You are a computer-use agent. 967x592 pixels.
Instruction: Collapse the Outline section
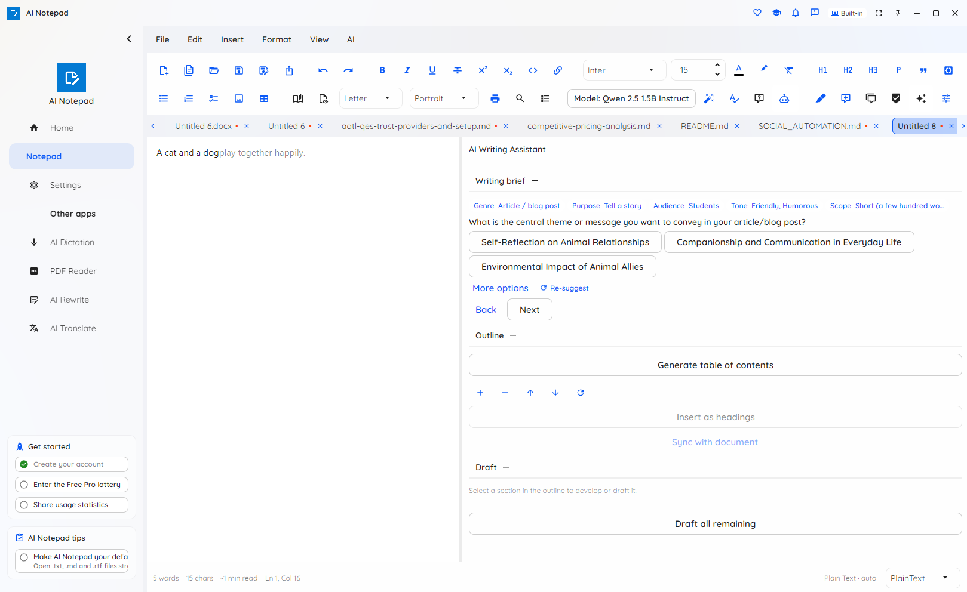[x=513, y=335]
